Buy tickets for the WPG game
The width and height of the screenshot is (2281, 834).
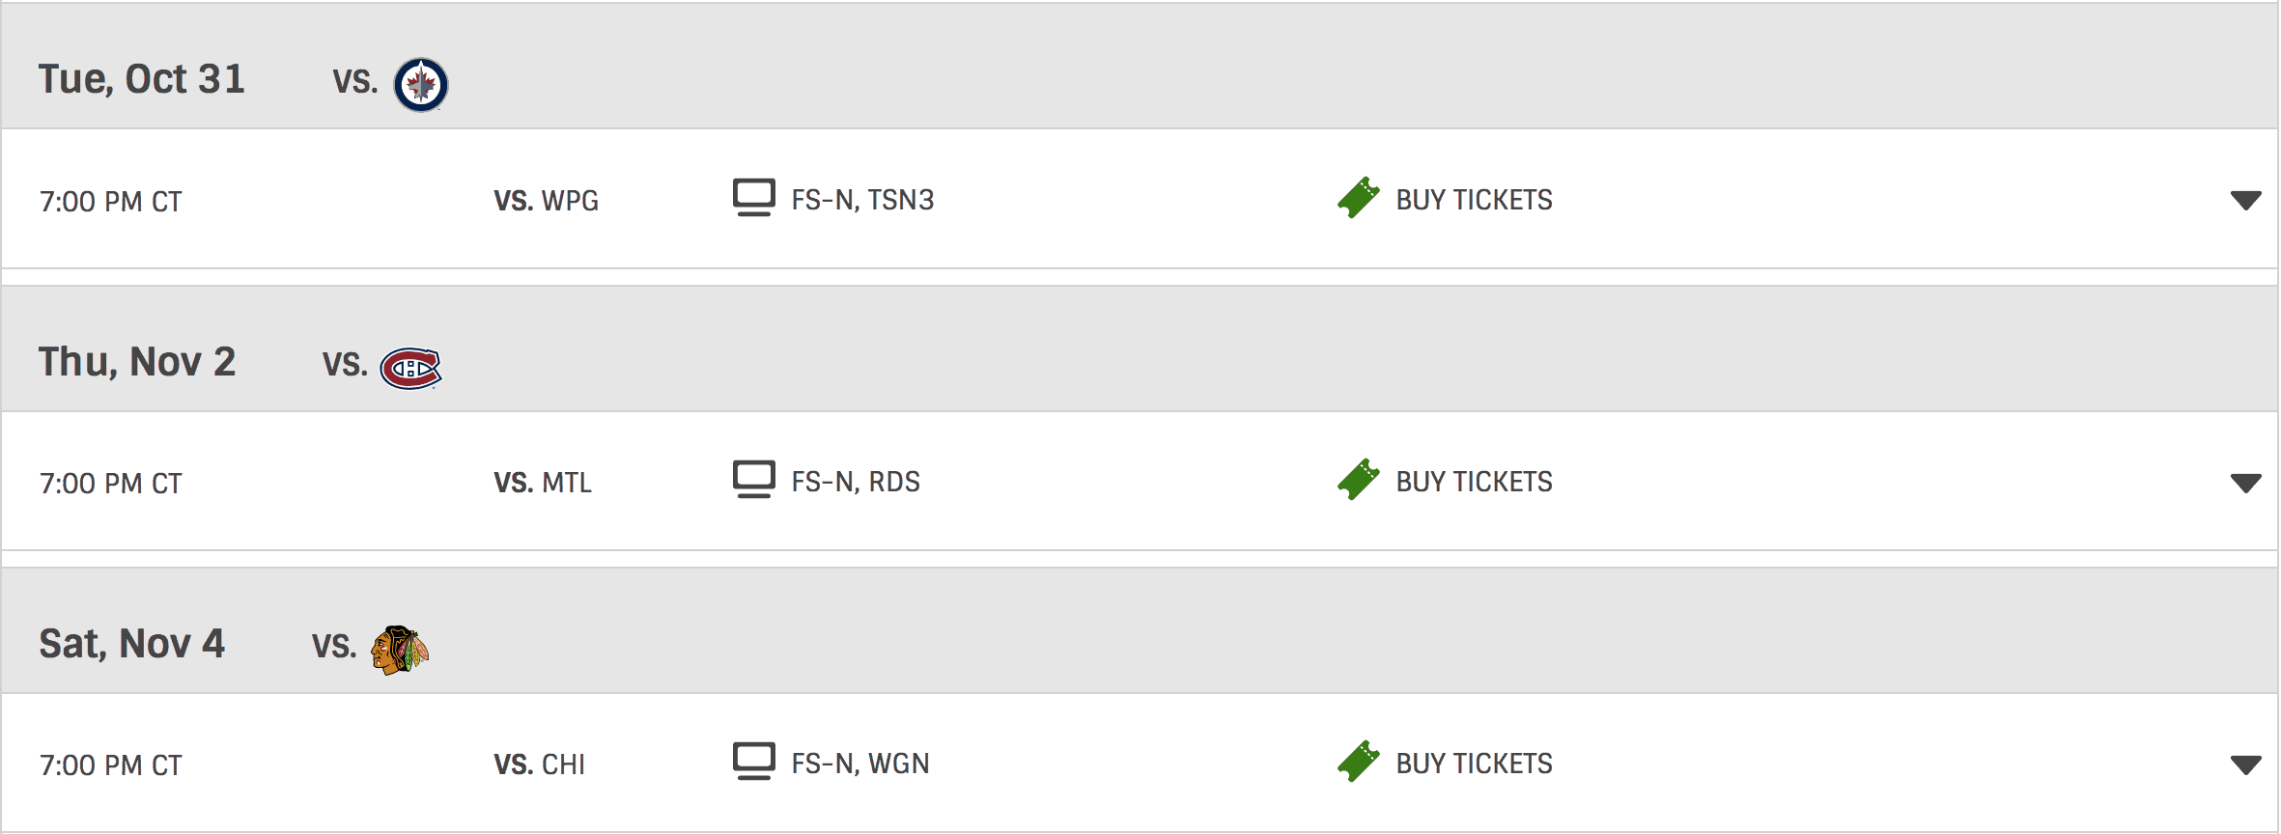click(x=1474, y=200)
